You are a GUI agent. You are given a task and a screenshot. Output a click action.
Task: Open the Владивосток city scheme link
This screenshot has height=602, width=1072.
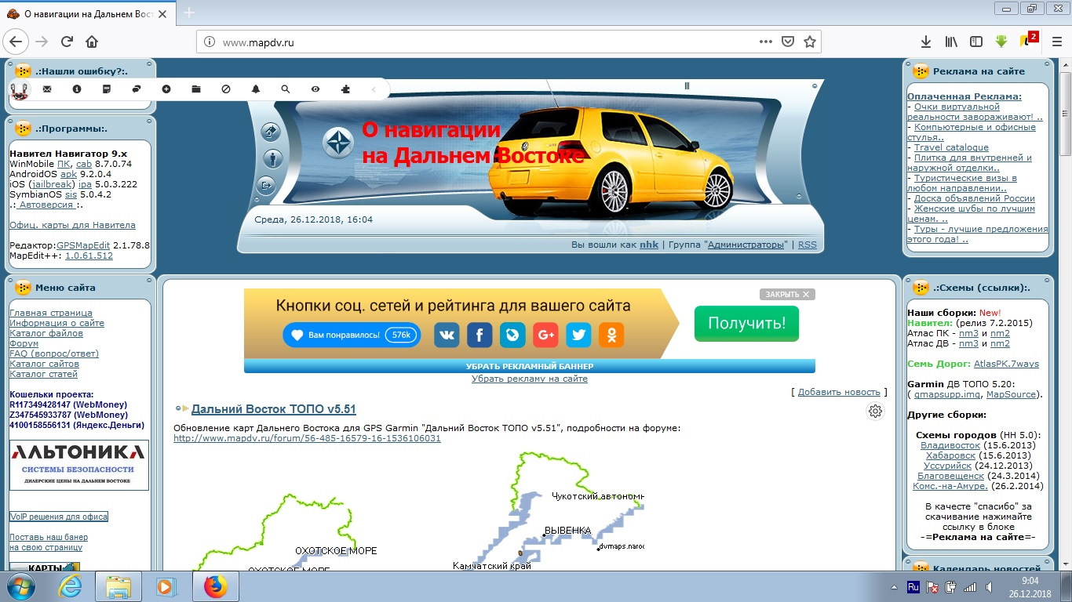(951, 445)
